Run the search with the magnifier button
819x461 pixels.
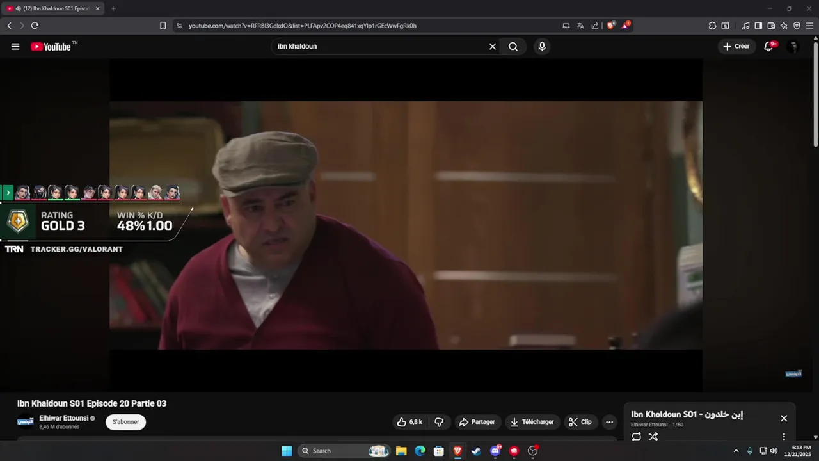click(x=513, y=47)
